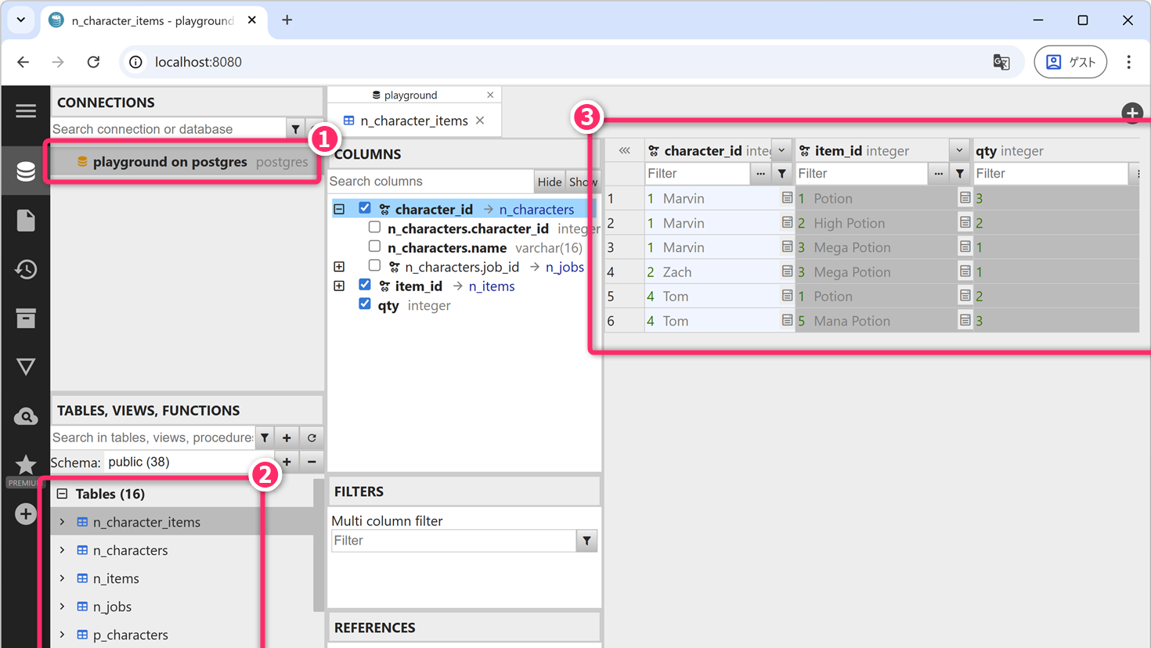1151x648 pixels.
Task: Click the hamburger menu icon
Action: tap(26, 111)
